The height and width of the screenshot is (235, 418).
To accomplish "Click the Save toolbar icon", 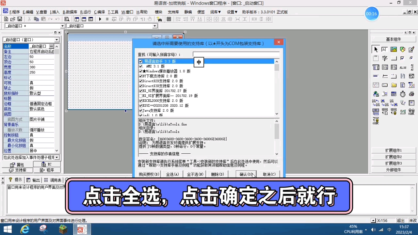I will (x=20, y=19).
